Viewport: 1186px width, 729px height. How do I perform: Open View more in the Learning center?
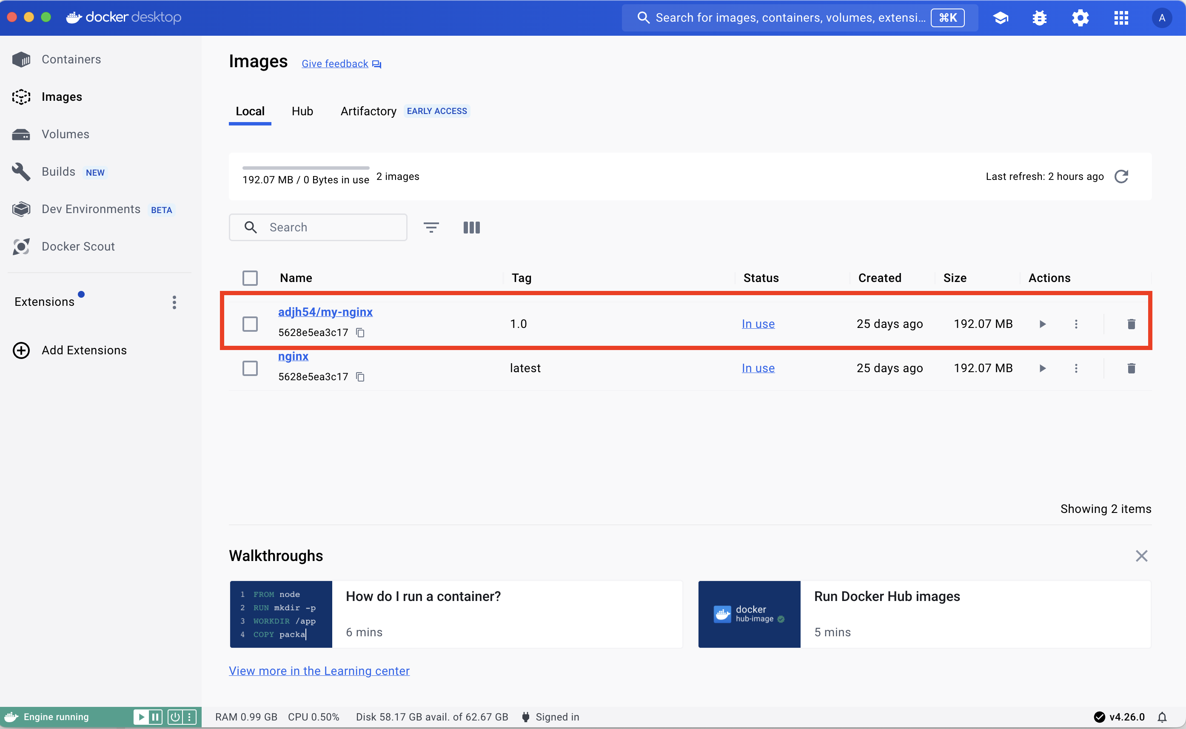(x=319, y=671)
